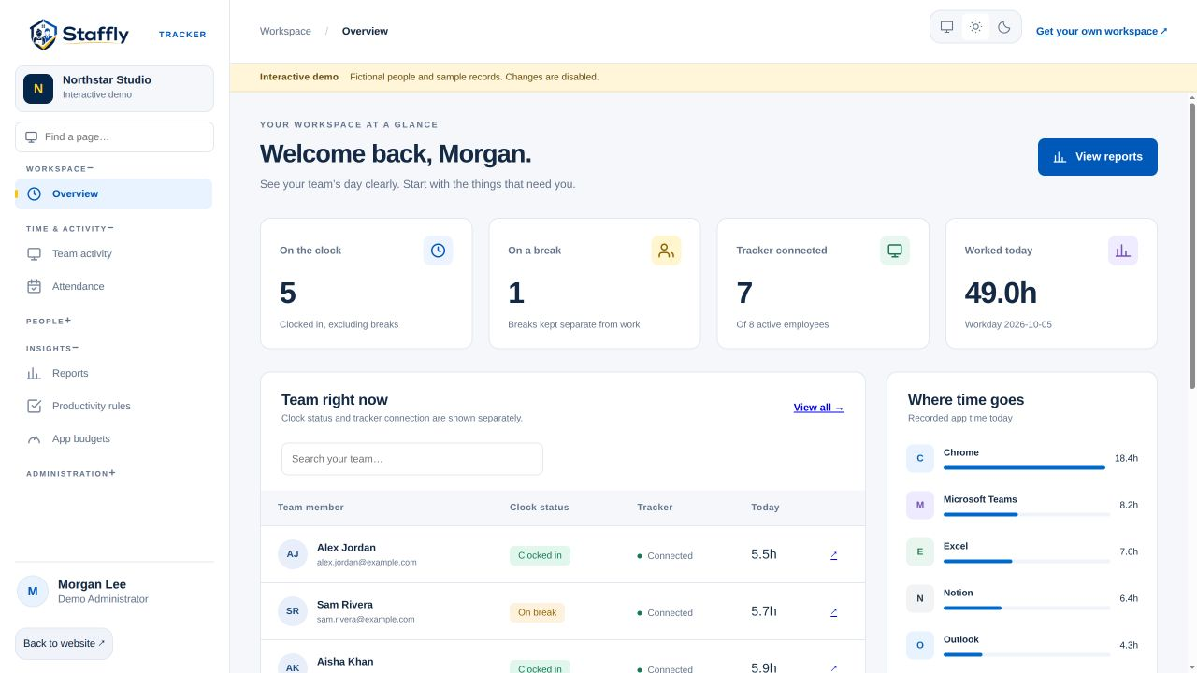
Task: Click the Workspace breadcrumb
Action: click(285, 31)
